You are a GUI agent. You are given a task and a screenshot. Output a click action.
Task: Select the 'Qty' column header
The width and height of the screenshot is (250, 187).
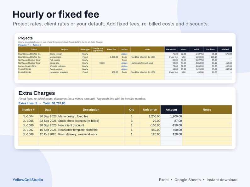pyautogui.click(x=132, y=110)
